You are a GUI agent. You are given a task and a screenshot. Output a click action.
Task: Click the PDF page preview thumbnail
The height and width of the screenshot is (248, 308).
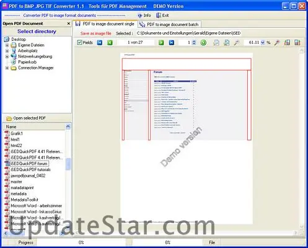(x=187, y=138)
